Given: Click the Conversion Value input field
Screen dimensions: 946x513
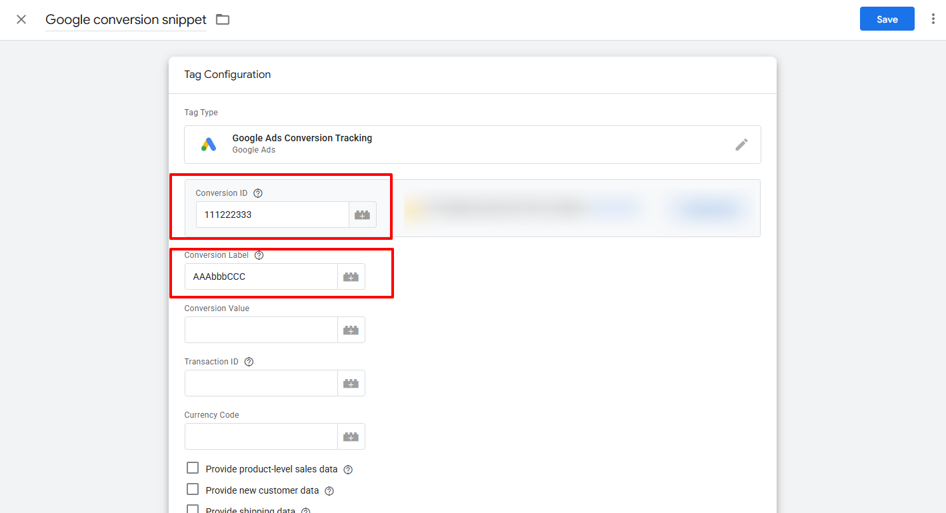Looking at the screenshot, I should coord(261,330).
